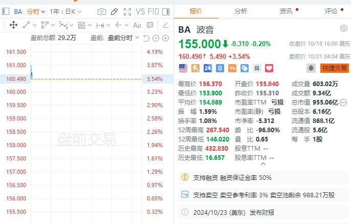
Task: Open the 盘前分时 dropdown selector
Action: coord(124,38)
